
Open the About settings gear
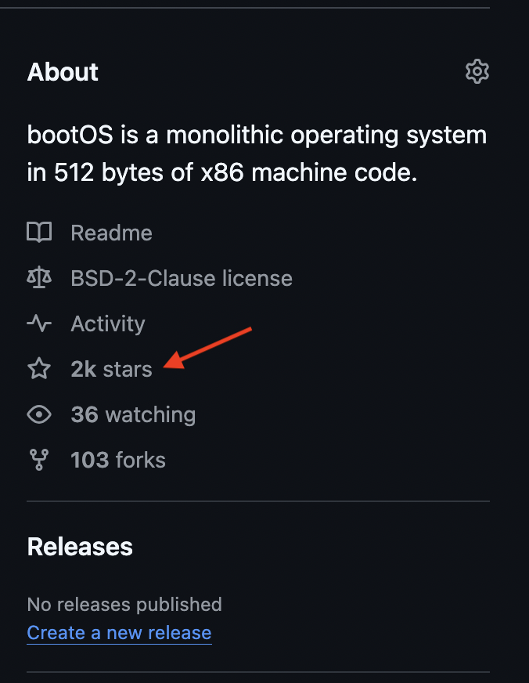click(x=477, y=72)
